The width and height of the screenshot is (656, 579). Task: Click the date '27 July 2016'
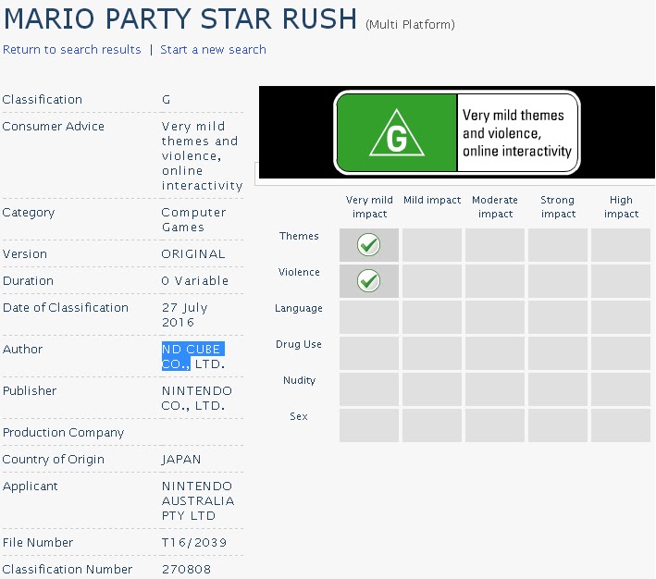pyautogui.click(x=184, y=315)
